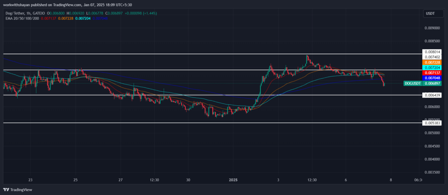448x195 pixels.
Task: Click the red EMA value 0.007137 in legend
Action: tap(49, 18)
